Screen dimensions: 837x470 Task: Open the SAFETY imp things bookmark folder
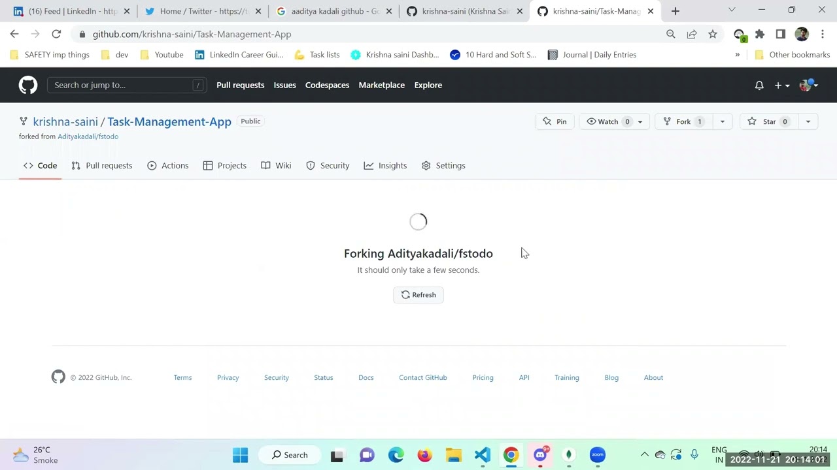[50, 55]
